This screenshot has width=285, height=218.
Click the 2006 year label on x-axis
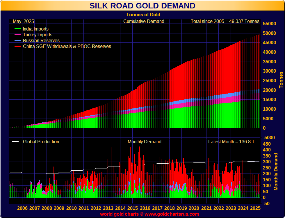22,208
